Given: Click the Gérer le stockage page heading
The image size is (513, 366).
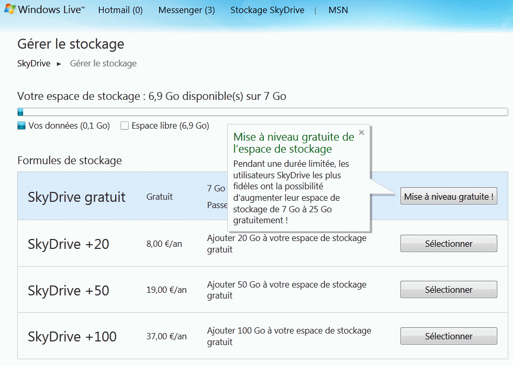Looking at the screenshot, I should click(x=71, y=44).
